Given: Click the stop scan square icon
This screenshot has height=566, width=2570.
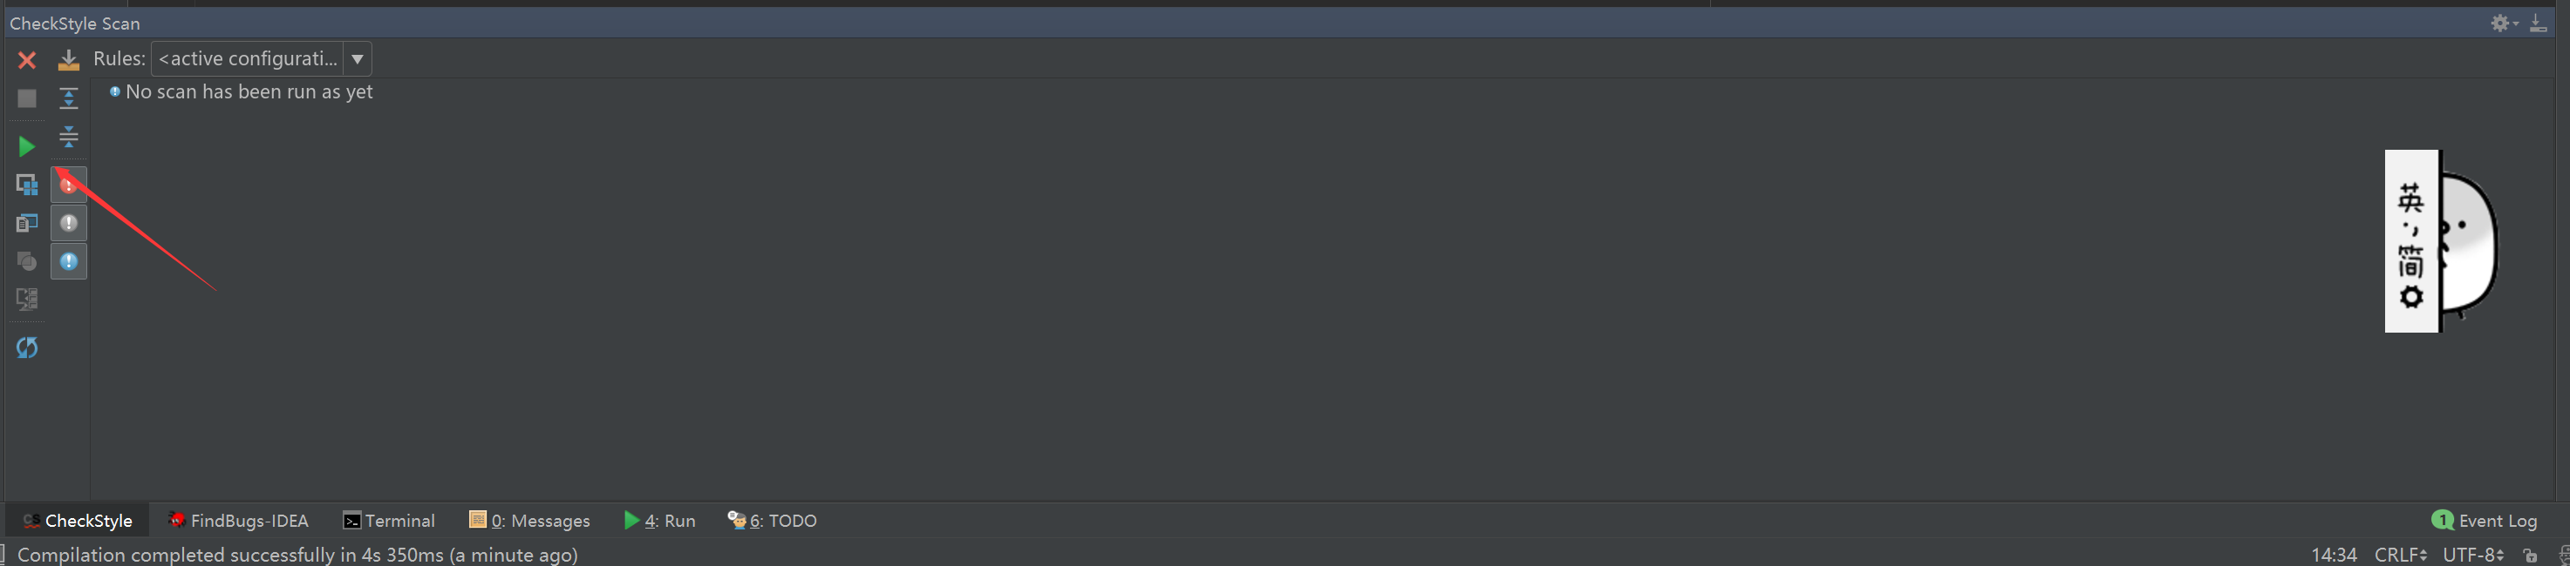Looking at the screenshot, I should (x=27, y=98).
